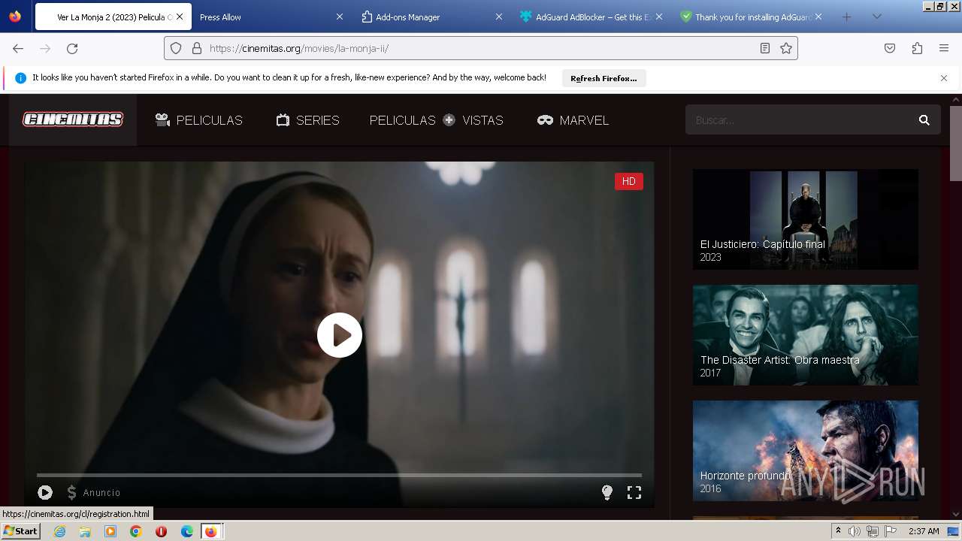Click the network tray icon

click(x=873, y=531)
